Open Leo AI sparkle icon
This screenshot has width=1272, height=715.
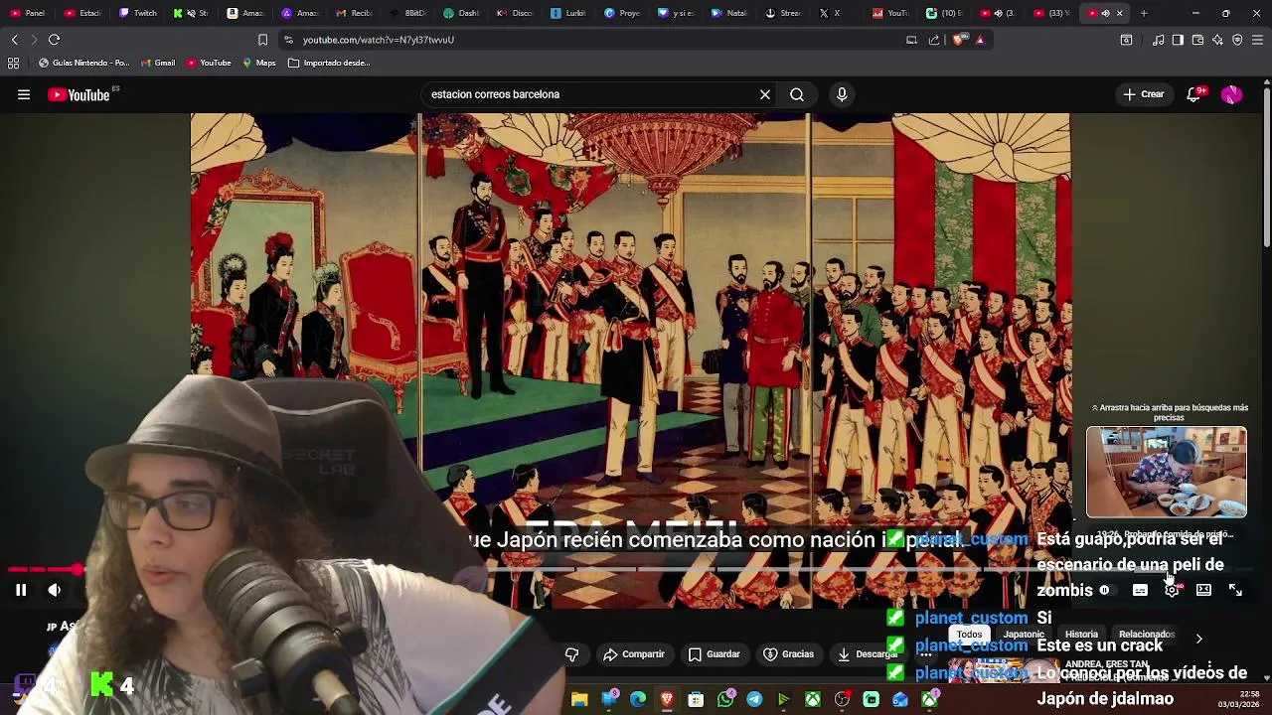point(1217,40)
